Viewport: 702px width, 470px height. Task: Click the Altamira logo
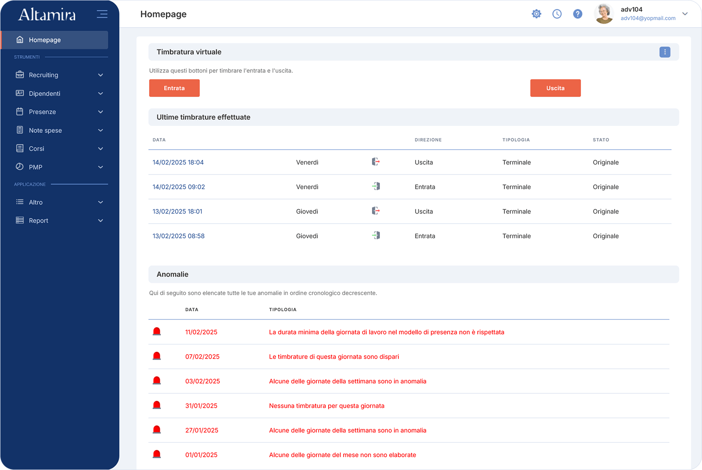coord(47,14)
